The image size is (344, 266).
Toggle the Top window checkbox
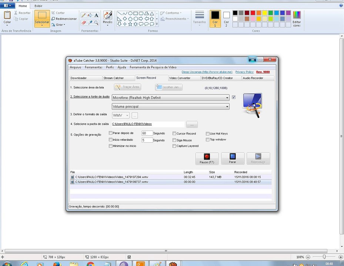(207, 139)
